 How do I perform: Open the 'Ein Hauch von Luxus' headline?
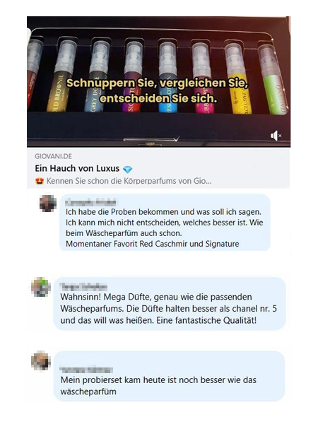tap(77, 168)
